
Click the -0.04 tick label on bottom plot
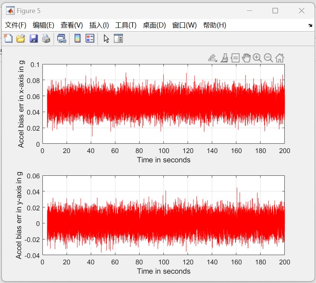coord(32,255)
